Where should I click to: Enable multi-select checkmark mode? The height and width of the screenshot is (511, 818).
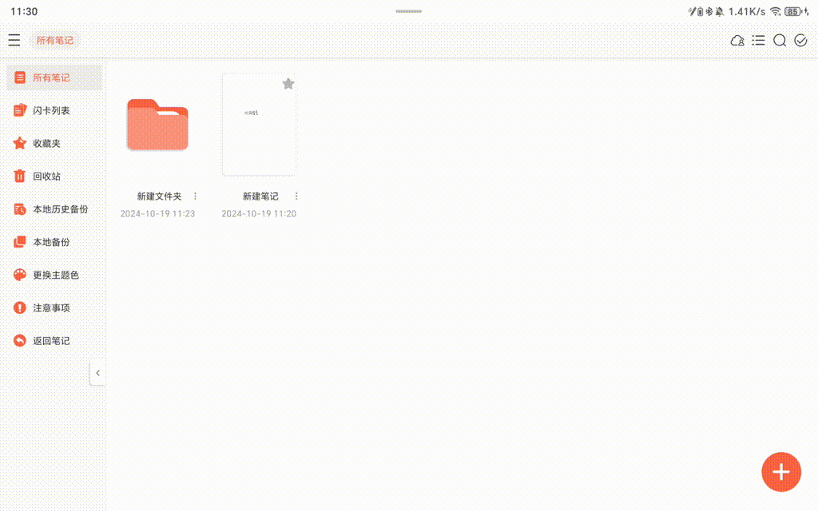tap(800, 40)
